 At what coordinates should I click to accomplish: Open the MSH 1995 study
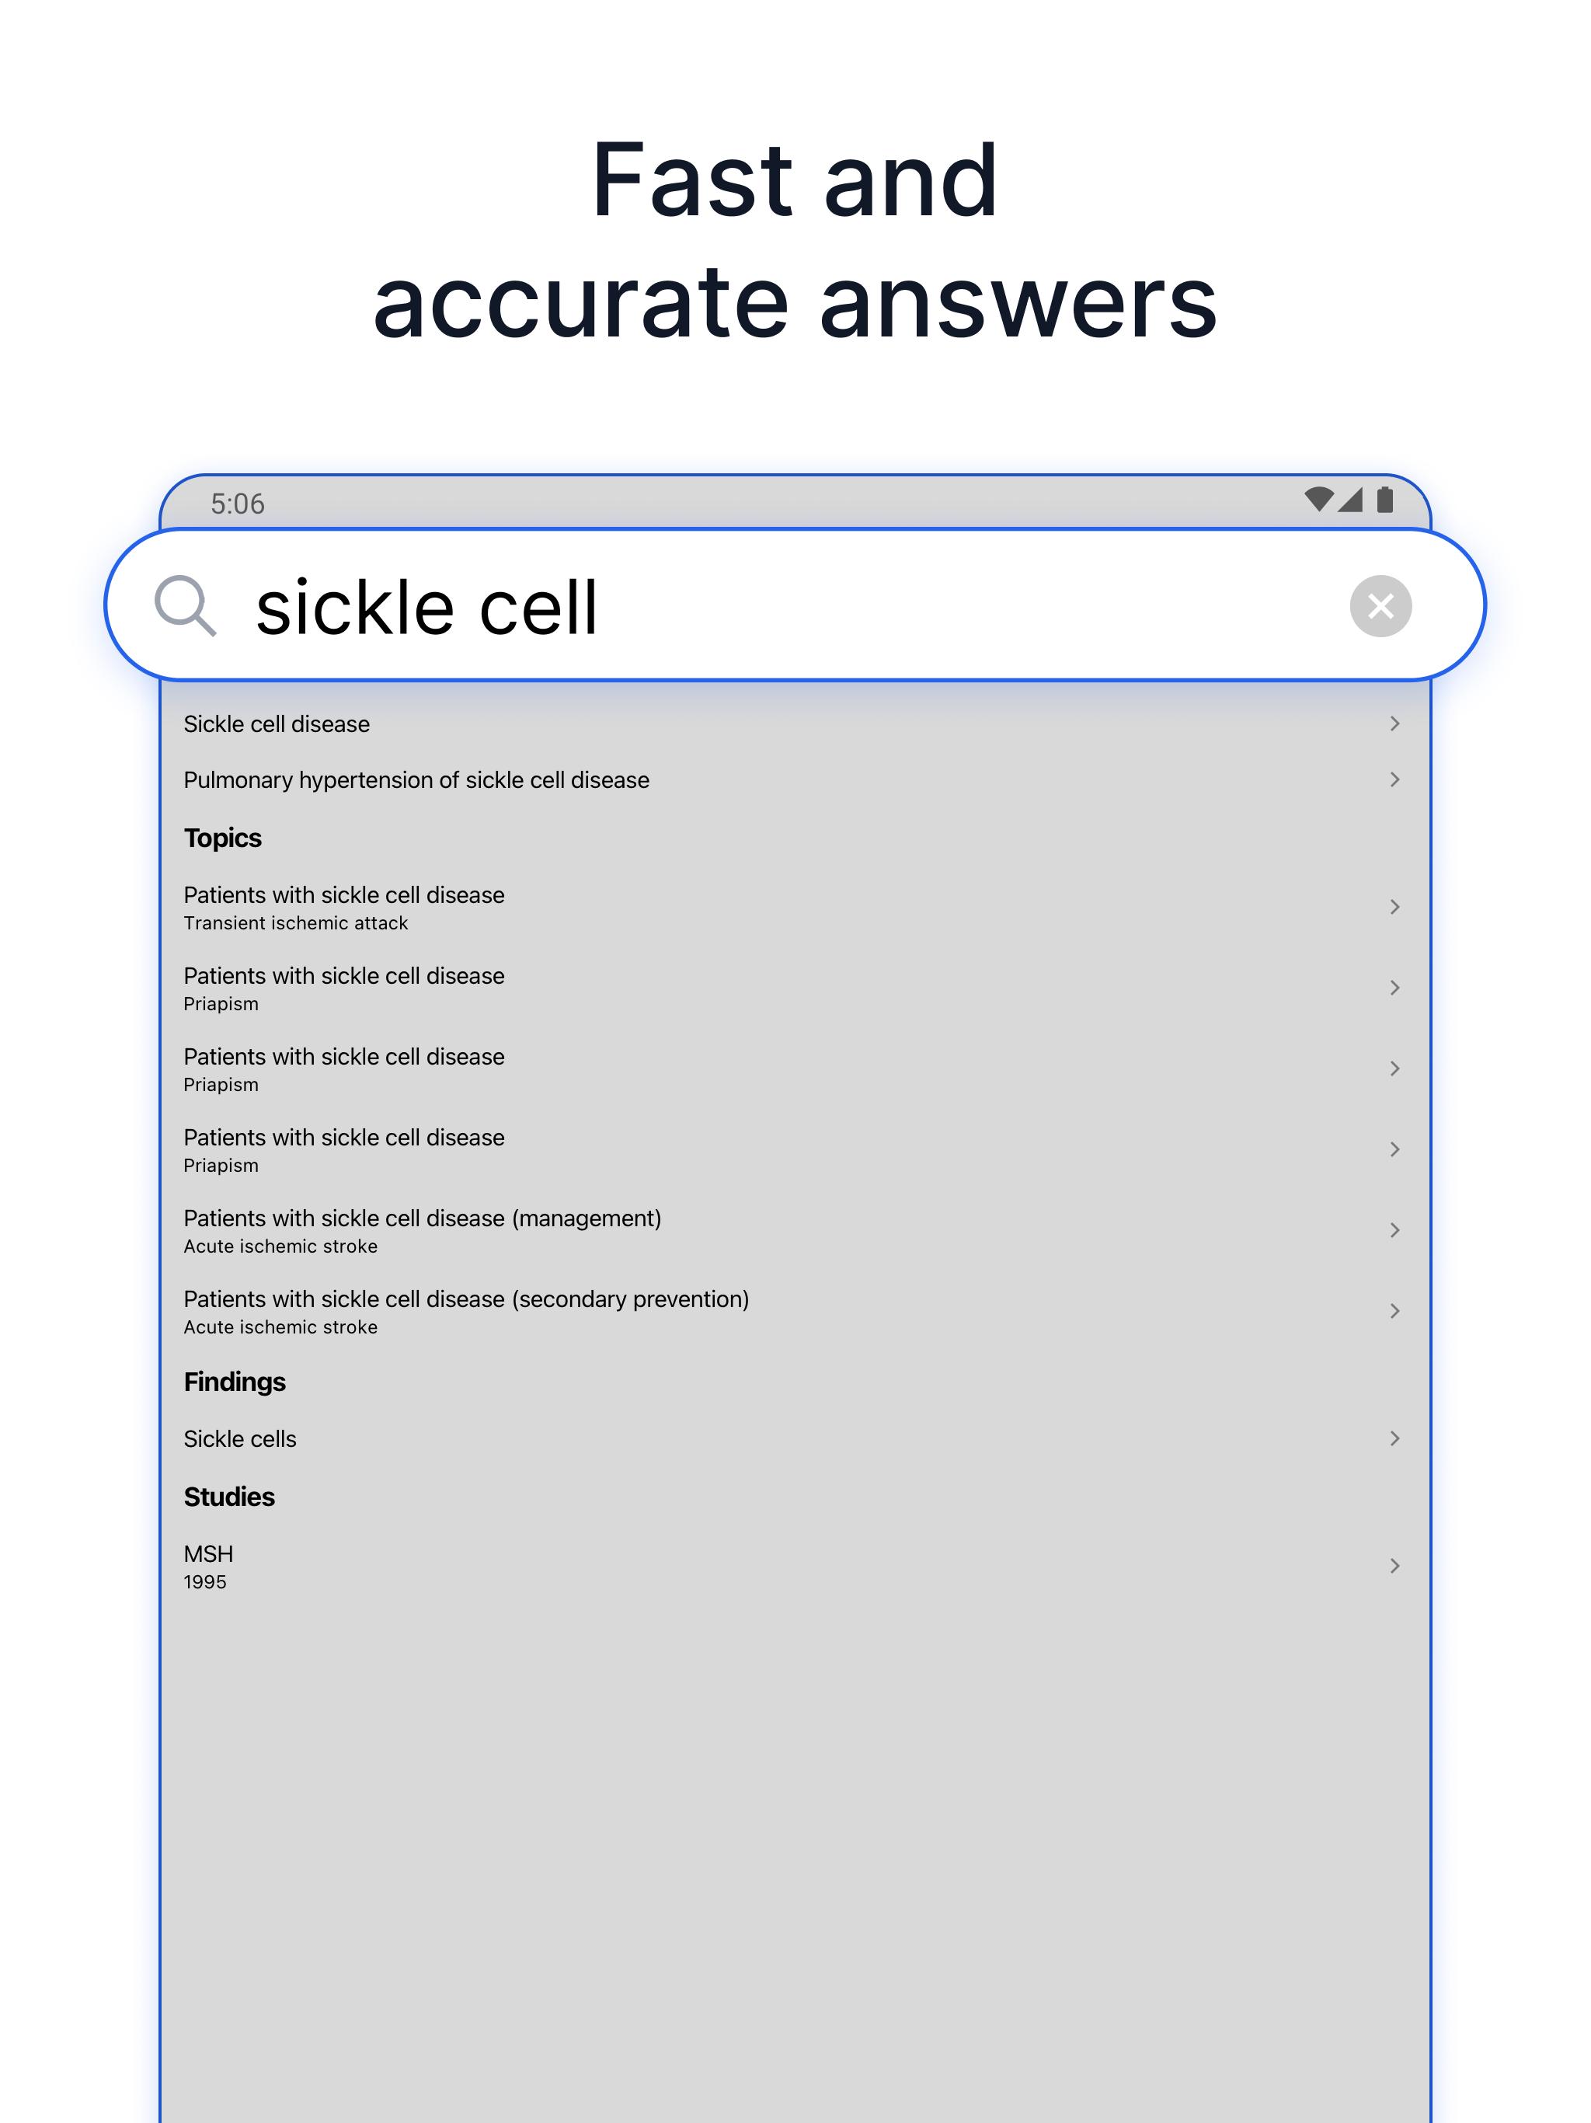(x=795, y=1567)
